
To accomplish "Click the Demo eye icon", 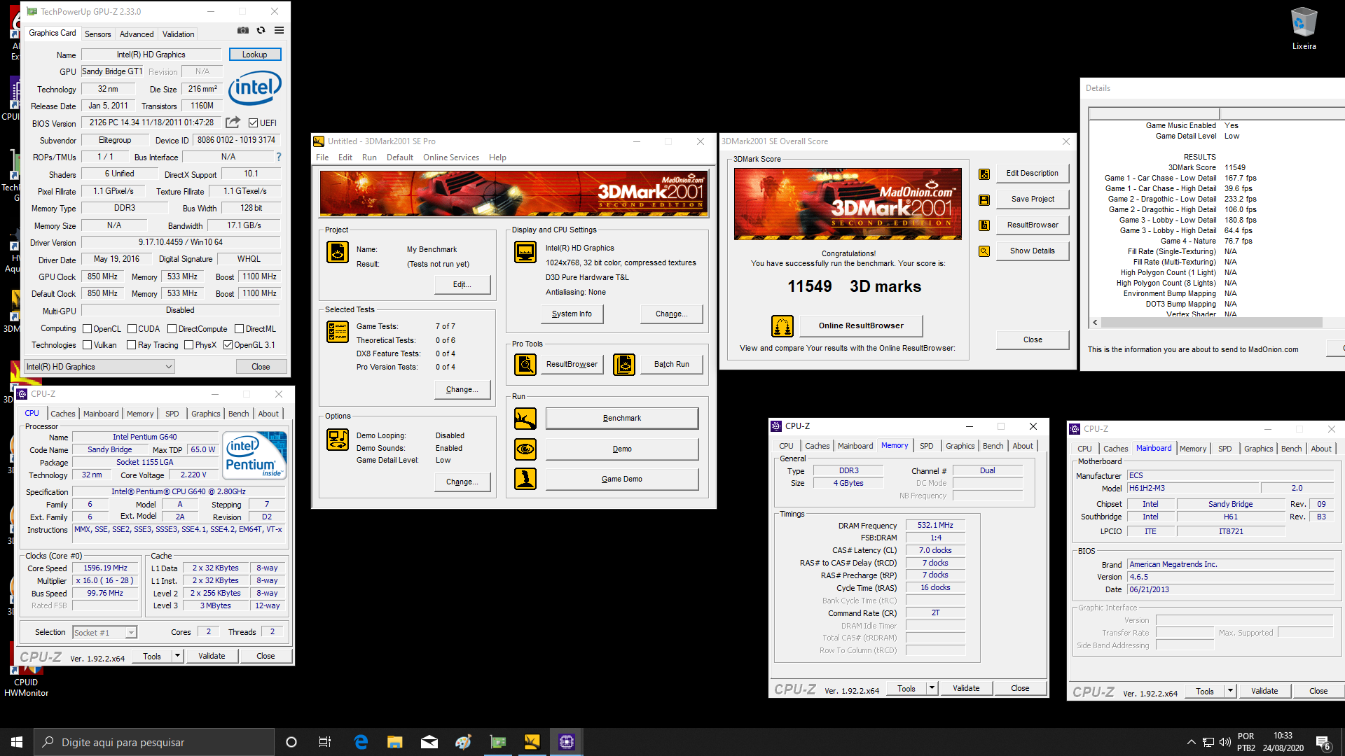I will (x=525, y=449).
